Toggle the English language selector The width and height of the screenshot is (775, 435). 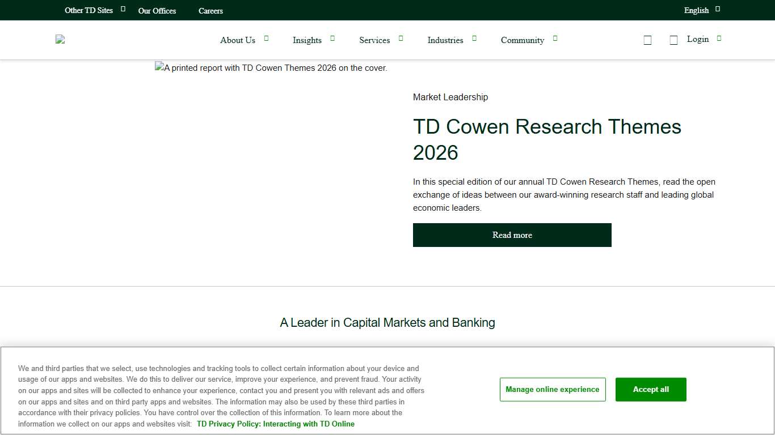pyautogui.click(x=696, y=10)
